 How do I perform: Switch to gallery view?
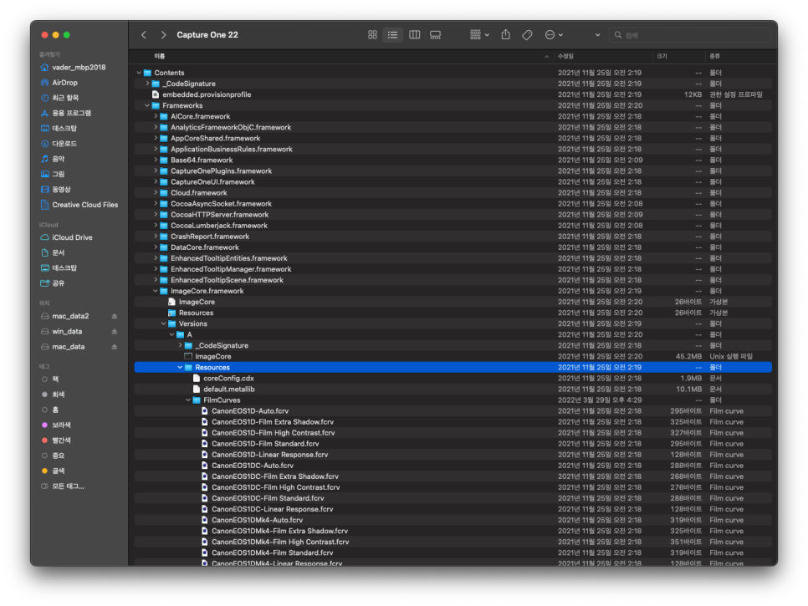(436, 35)
